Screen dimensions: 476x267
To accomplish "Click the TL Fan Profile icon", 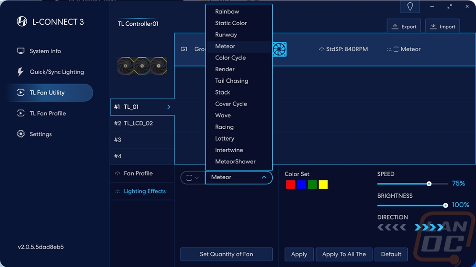I will click(20, 114).
